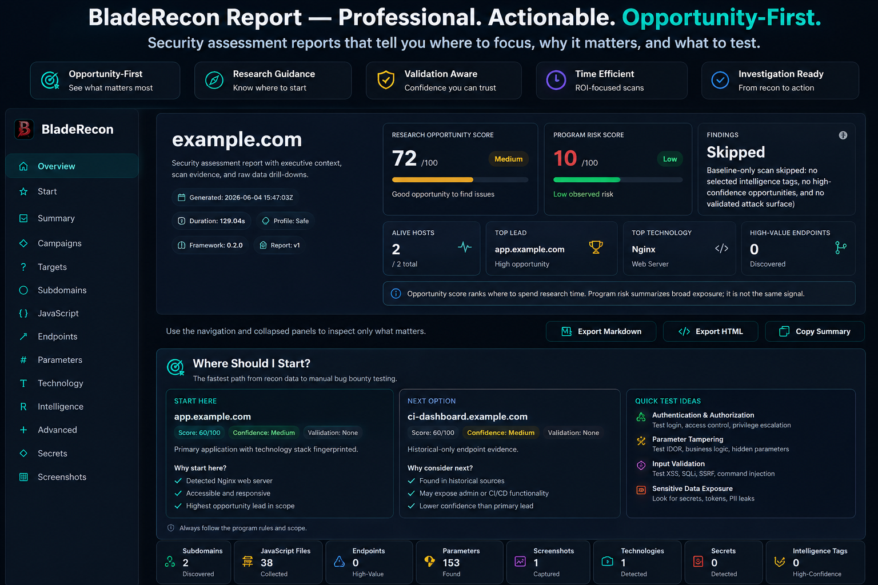Screen dimensions: 878x585
Task: Open ci-dashboard.example.com next option
Action: (x=468, y=417)
